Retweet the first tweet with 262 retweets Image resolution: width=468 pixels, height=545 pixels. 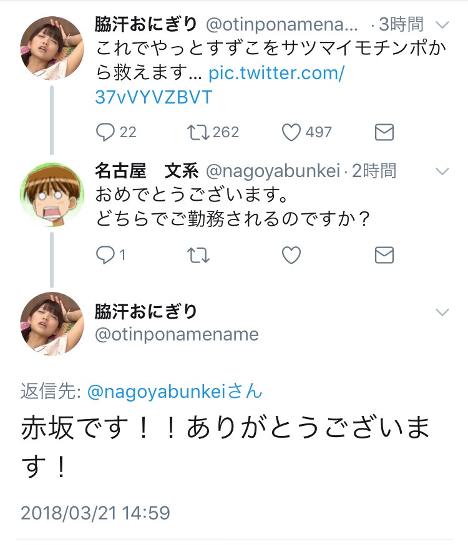(198, 132)
